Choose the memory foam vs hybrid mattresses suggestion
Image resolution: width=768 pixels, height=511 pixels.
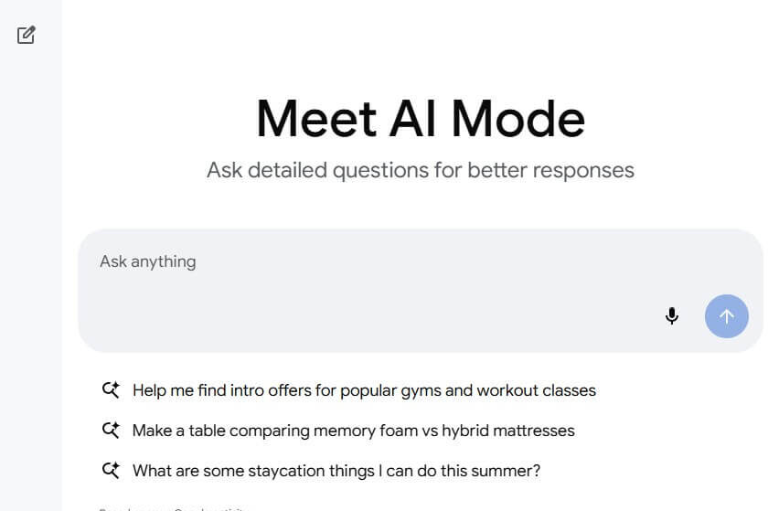(x=353, y=430)
